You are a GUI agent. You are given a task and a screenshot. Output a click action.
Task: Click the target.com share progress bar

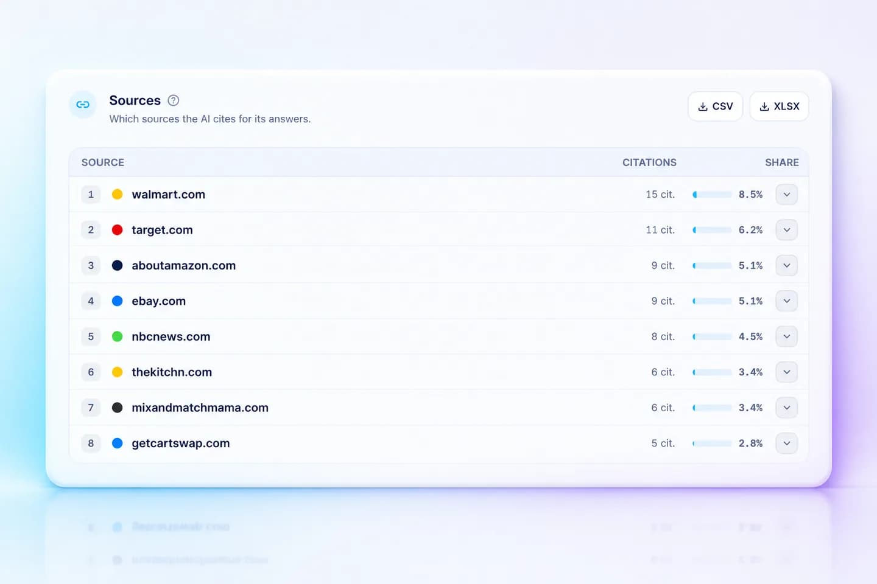[713, 230]
